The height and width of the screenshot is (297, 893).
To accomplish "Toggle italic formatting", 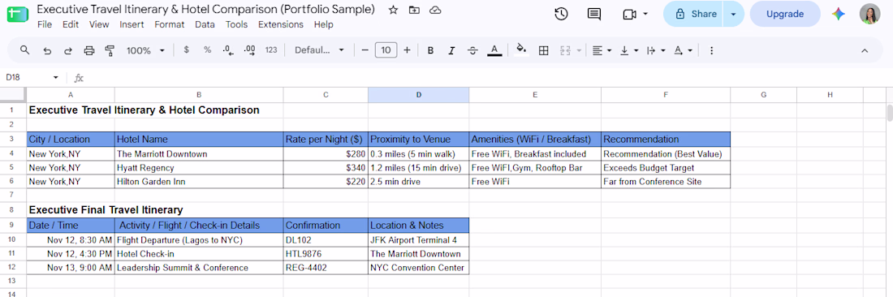I will [451, 50].
